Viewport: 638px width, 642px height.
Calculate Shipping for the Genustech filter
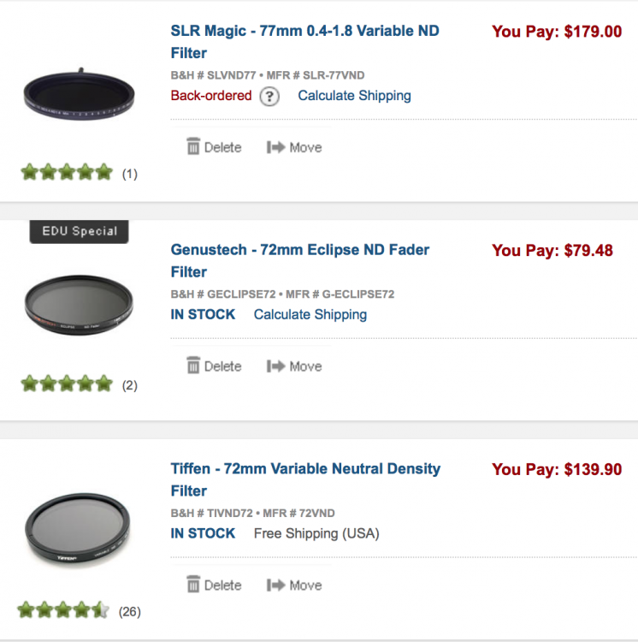(x=310, y=315)
